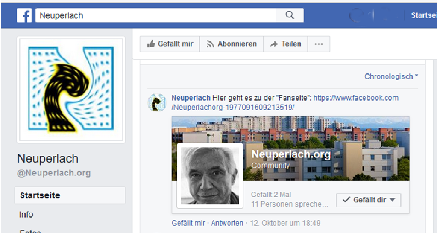Click the Gefällt mir link under comment
Viewport: 437px width, 233px height.
pos(188,223)
